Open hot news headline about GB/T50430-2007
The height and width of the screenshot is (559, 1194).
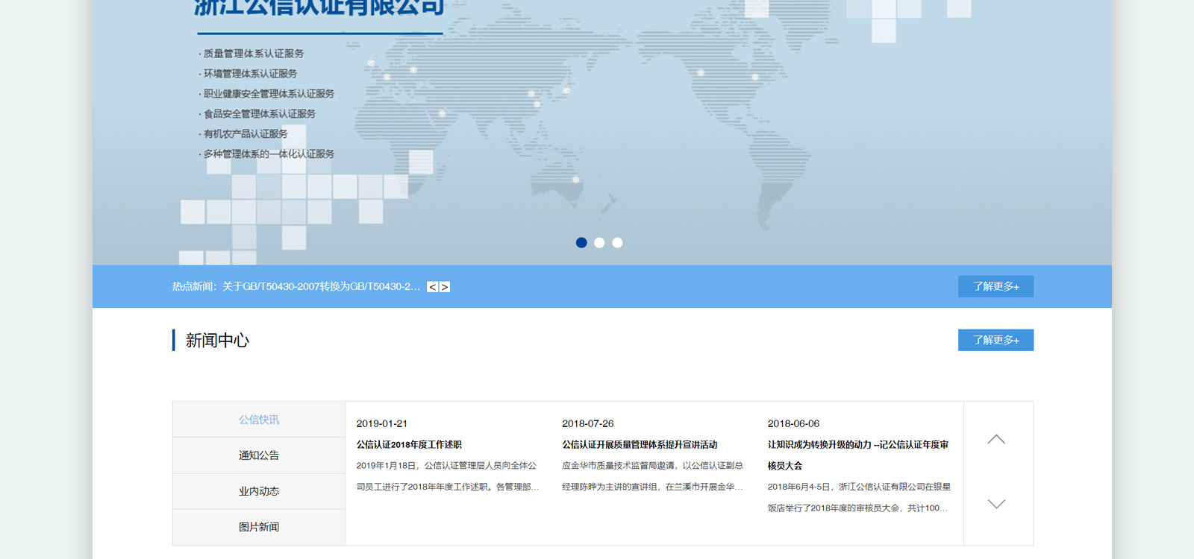click(321, 286)
